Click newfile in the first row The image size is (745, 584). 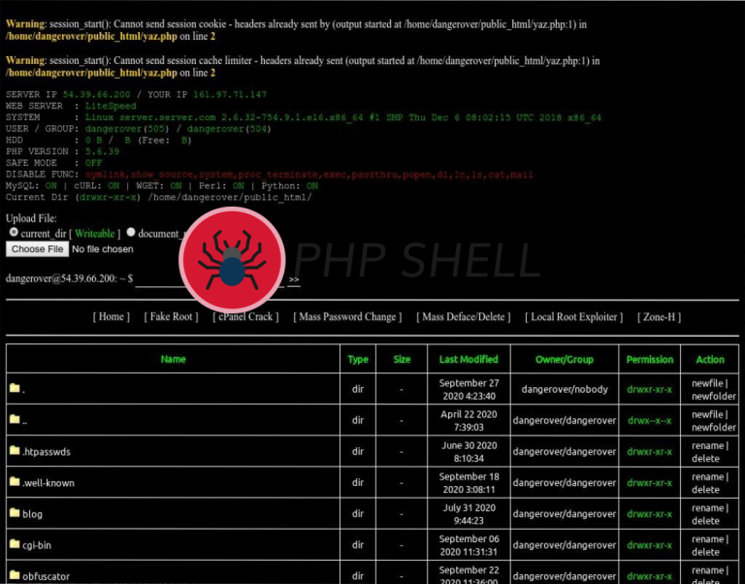coord(707,383)
